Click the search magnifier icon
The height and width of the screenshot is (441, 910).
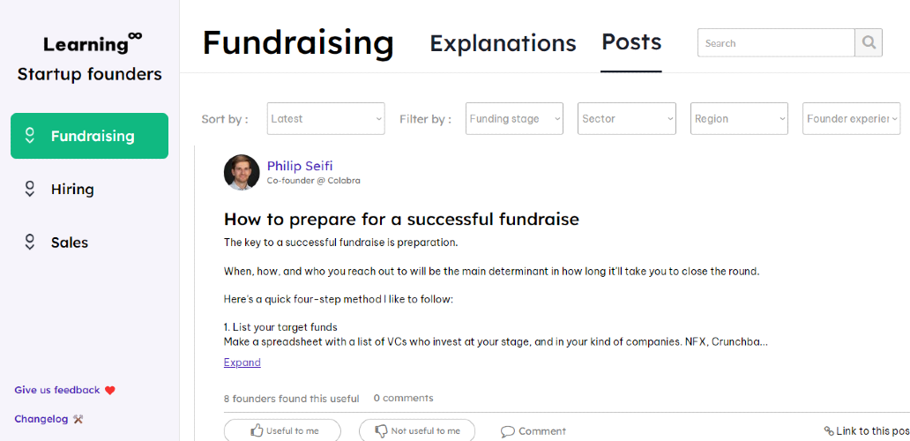869,42
